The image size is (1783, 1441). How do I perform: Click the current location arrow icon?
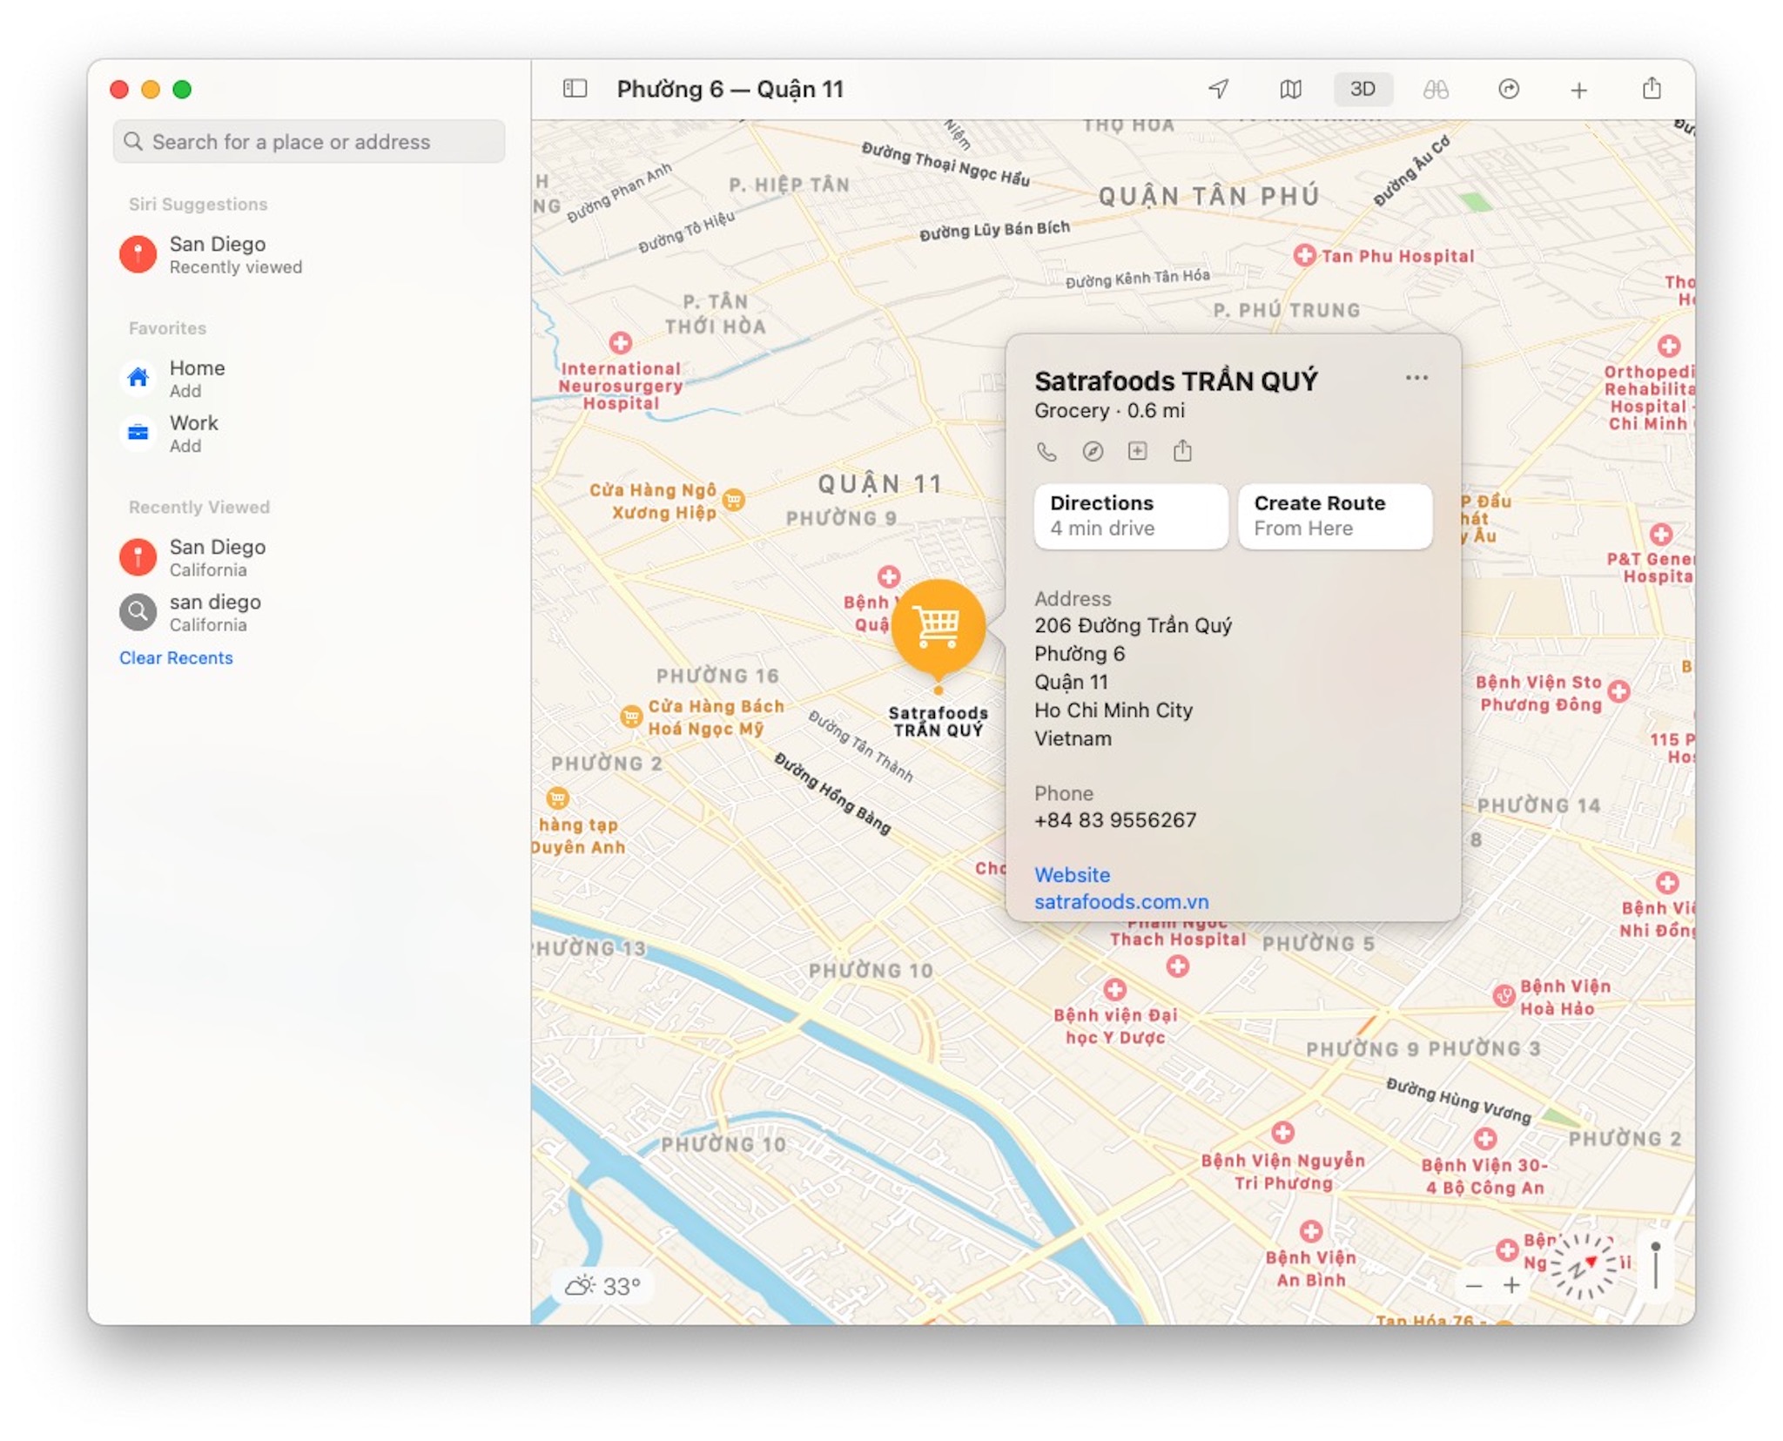[1219, 89]
